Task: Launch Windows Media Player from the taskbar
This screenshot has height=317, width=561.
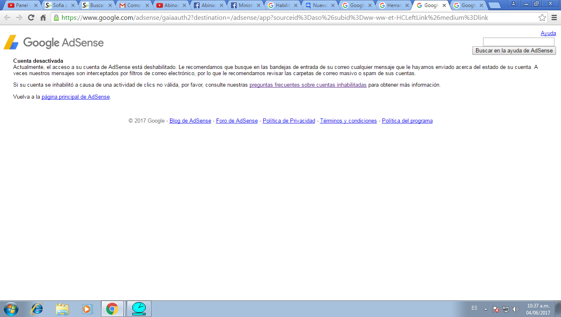Action: (x=87, y=309)
